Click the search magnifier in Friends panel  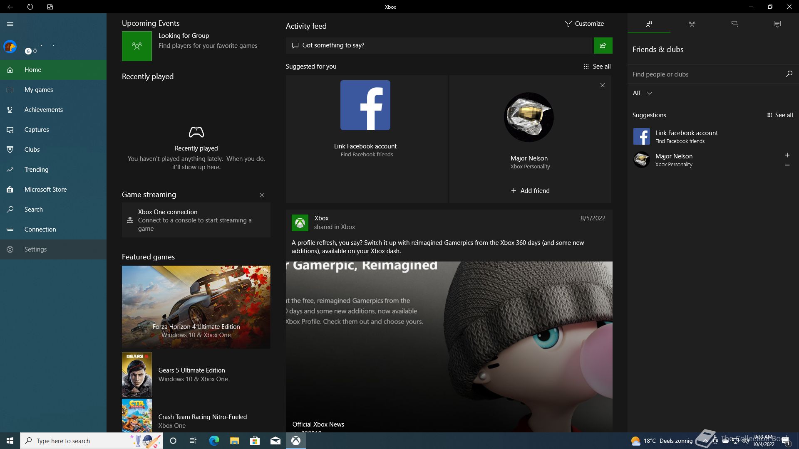789,74
